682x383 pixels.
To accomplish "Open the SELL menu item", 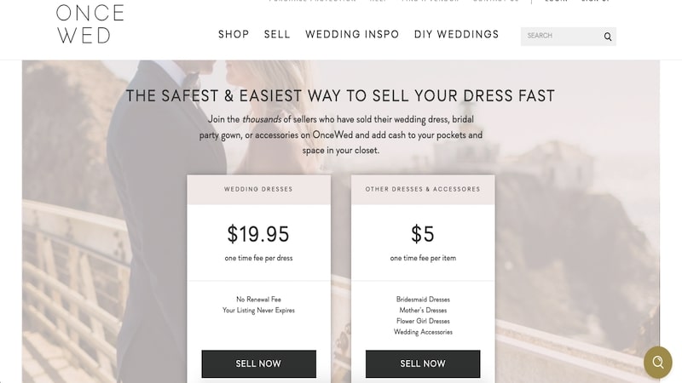I will pos(277,34).
